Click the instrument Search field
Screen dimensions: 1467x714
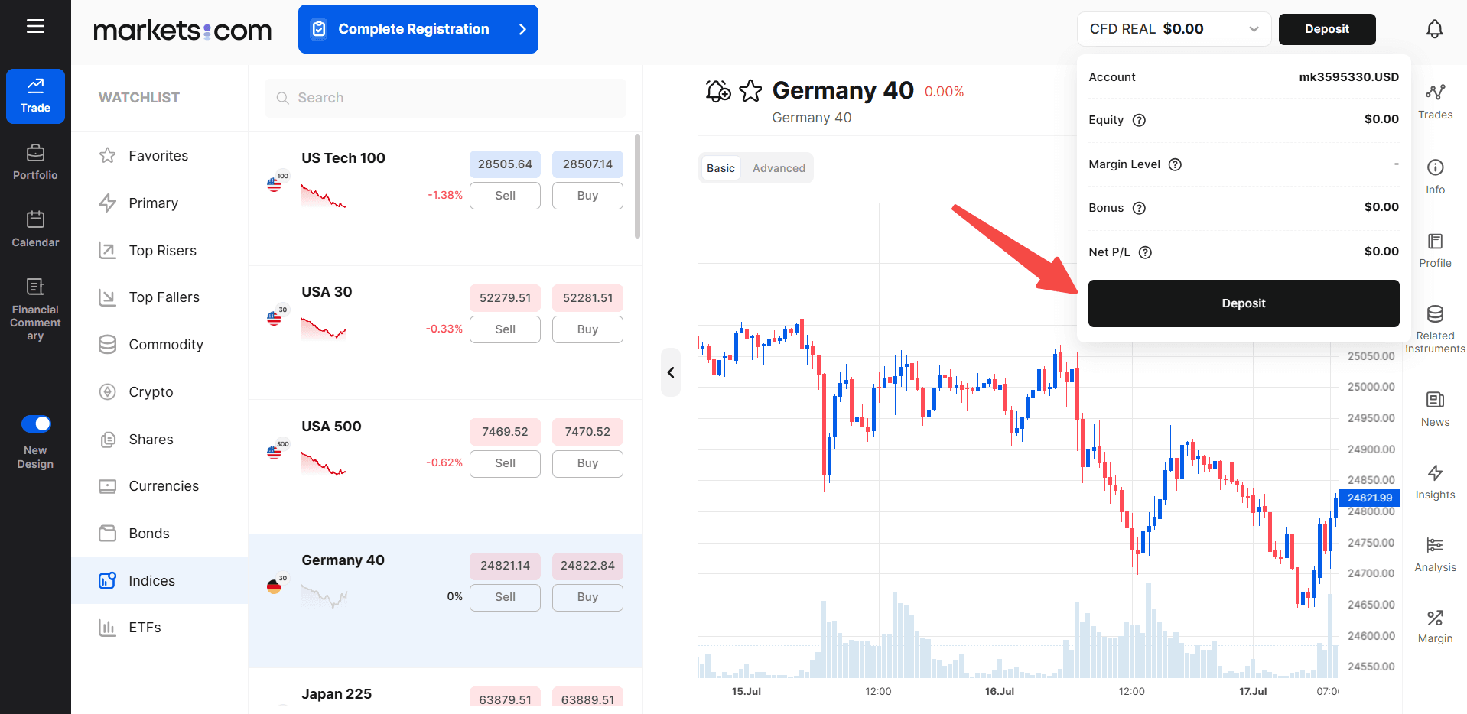click(x=445, y=98)
